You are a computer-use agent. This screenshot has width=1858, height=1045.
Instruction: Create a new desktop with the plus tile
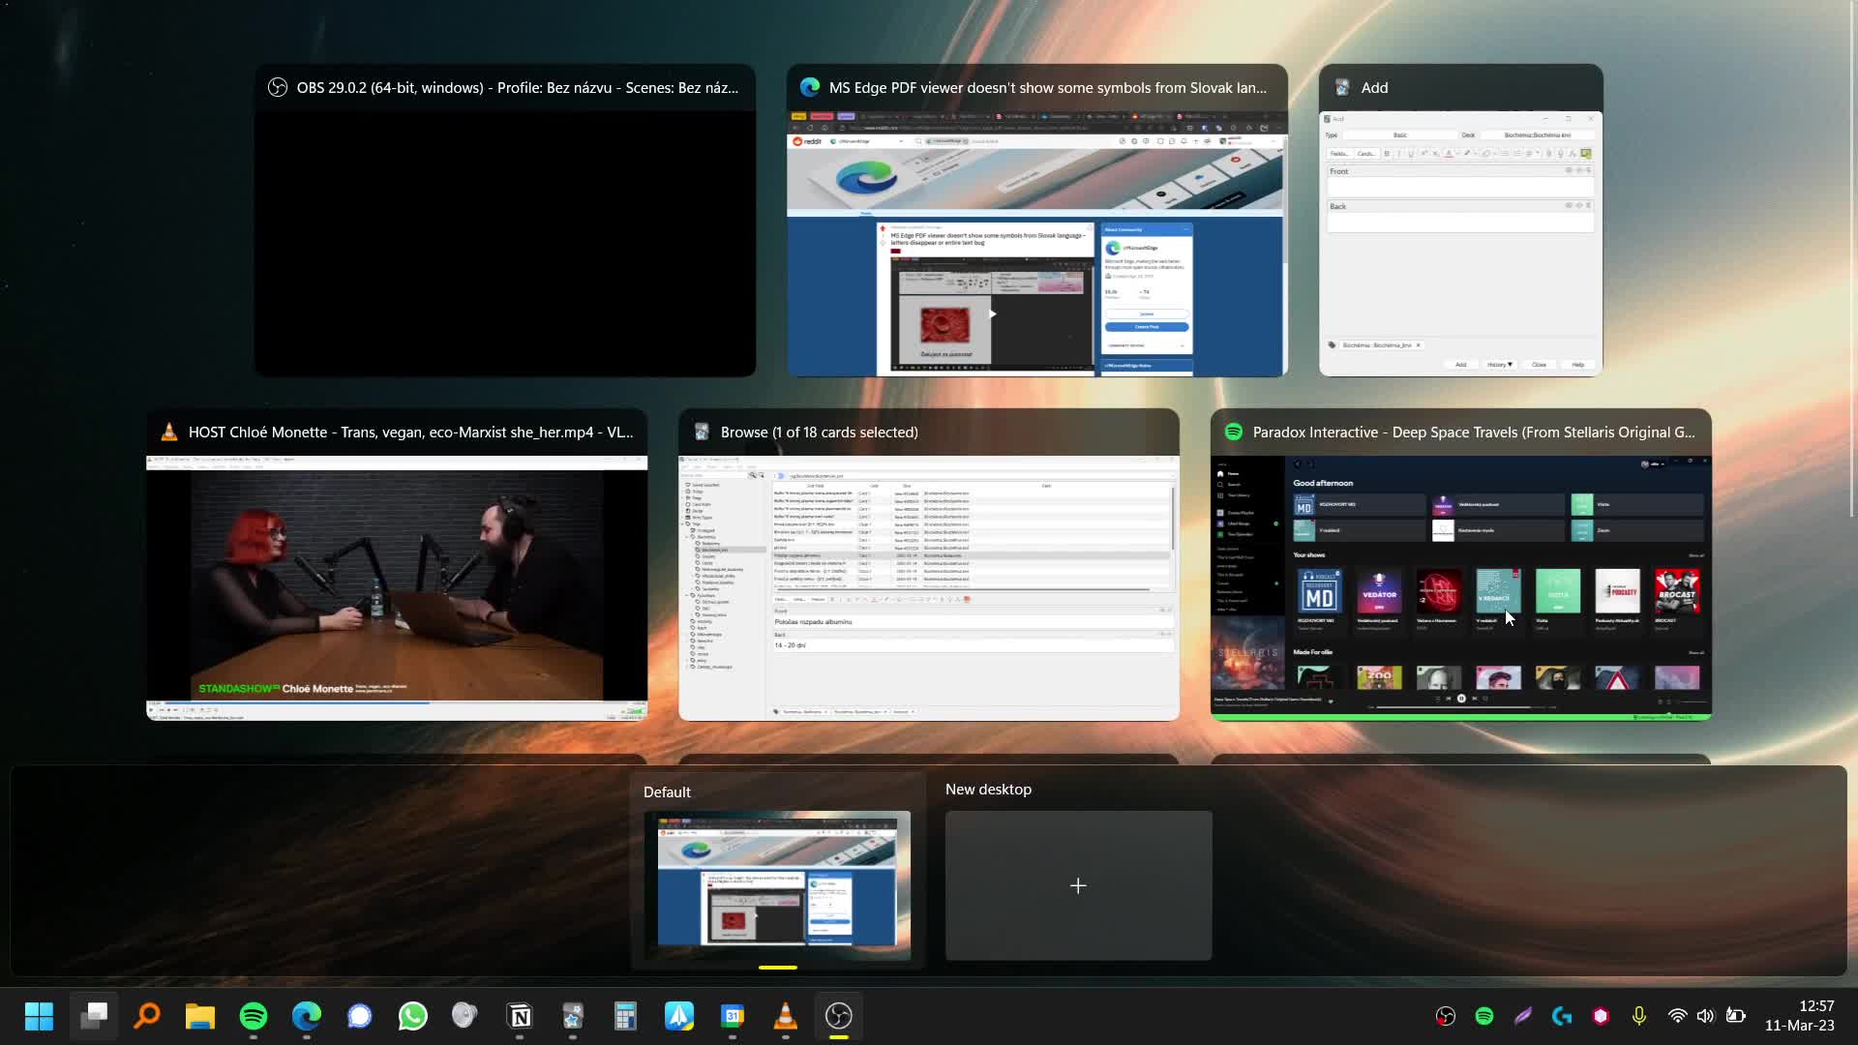tap(1077, 885)
